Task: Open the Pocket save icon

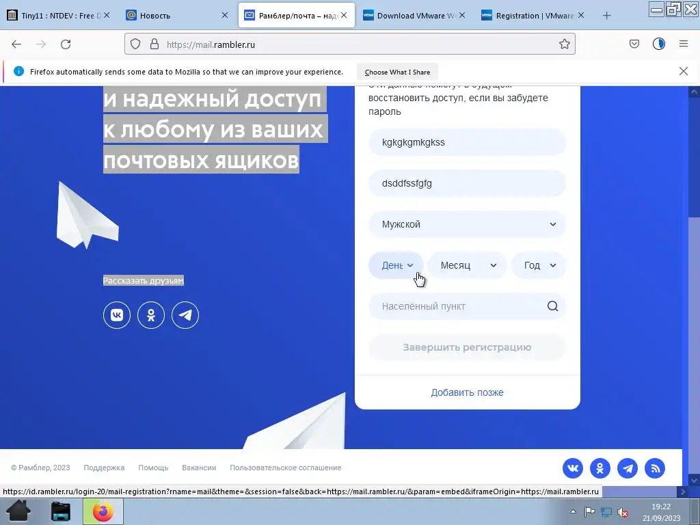Action: [x=634, y=44]
